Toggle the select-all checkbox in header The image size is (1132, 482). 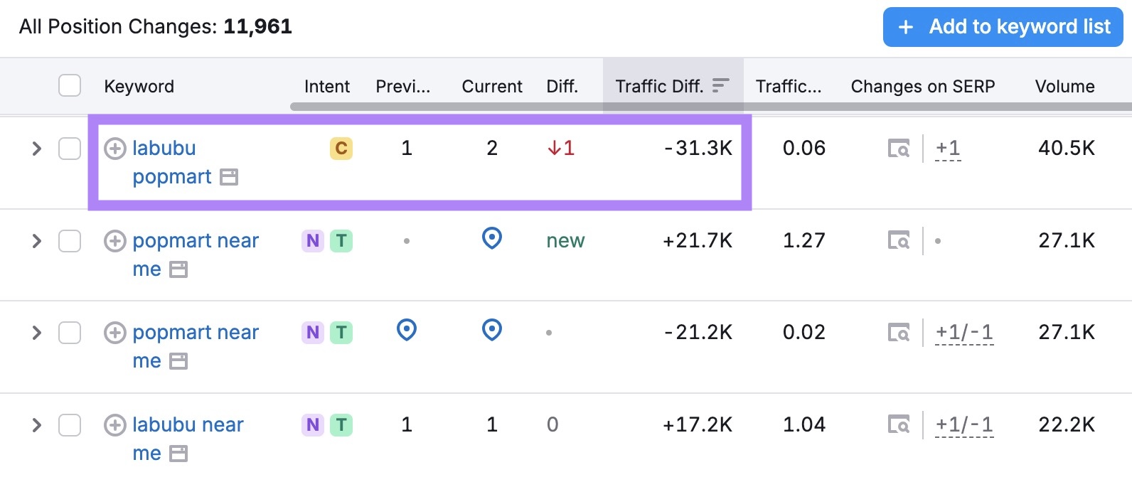click(x=70, y=86)
